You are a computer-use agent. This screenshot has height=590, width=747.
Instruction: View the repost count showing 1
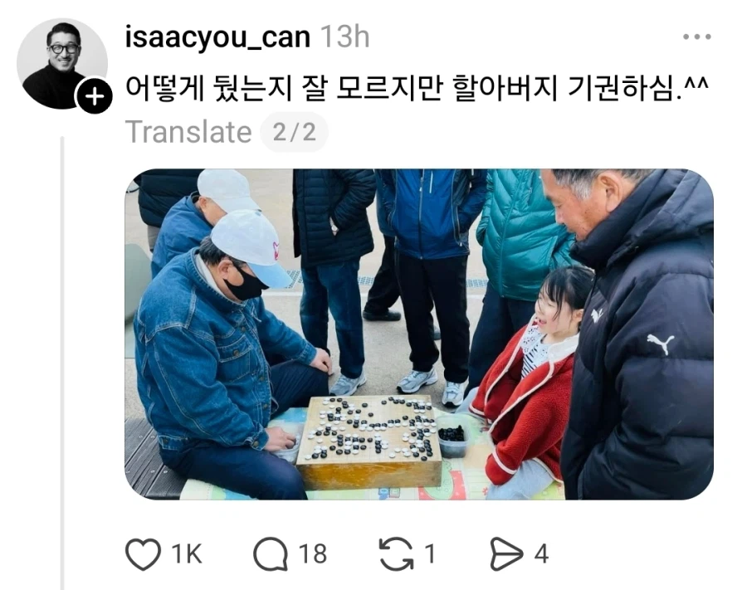430,554
